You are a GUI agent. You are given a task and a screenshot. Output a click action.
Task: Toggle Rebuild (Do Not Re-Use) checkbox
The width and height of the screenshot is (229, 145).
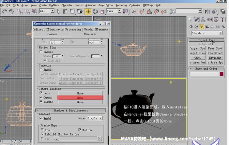pyautogui.click(x=42, y=134)
